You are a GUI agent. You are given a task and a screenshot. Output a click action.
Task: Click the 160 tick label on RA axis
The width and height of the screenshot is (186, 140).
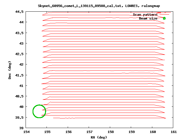pos(152,132)
